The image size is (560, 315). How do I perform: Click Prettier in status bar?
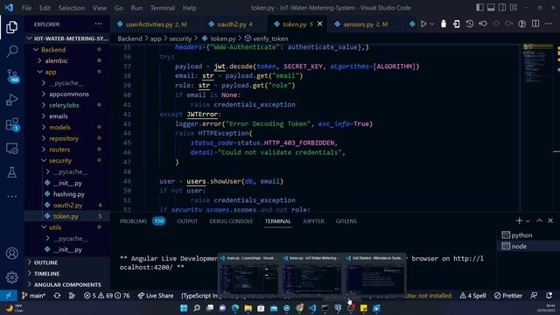pyautogui.click(x=507, y=296)
